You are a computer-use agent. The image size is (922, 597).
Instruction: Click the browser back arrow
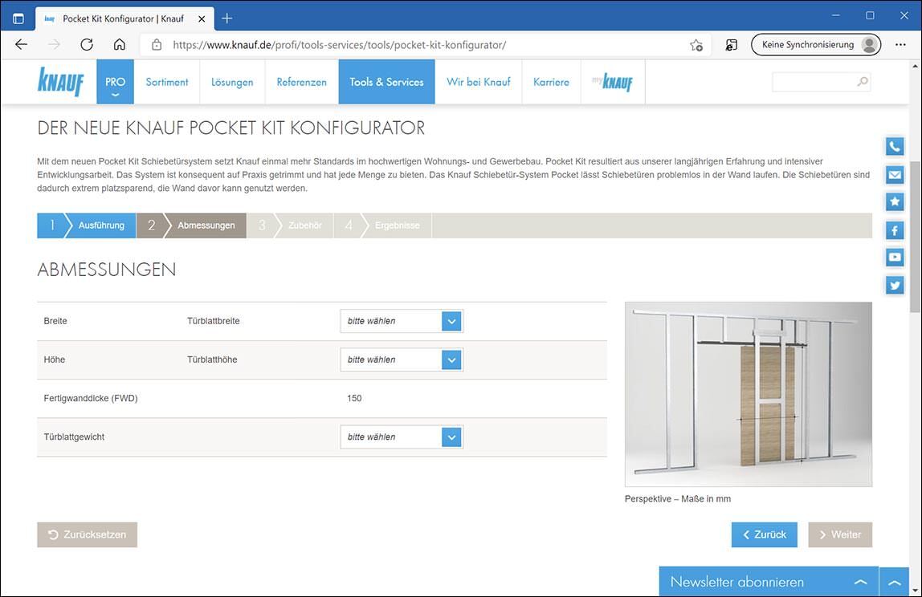coord(21,45)
